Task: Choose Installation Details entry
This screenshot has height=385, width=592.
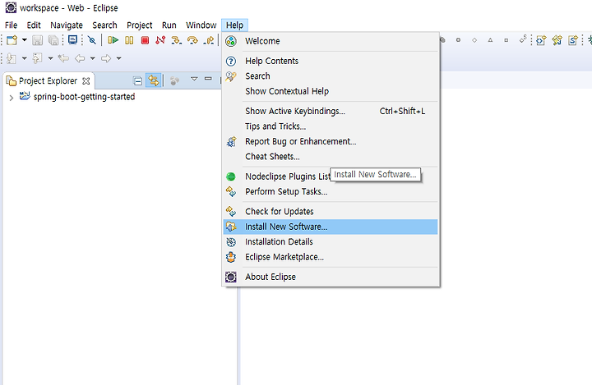Action: [x=331, y=241]
